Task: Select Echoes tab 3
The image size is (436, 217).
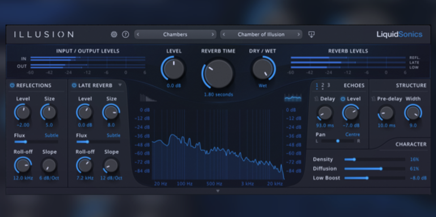Action: [329, 85]
